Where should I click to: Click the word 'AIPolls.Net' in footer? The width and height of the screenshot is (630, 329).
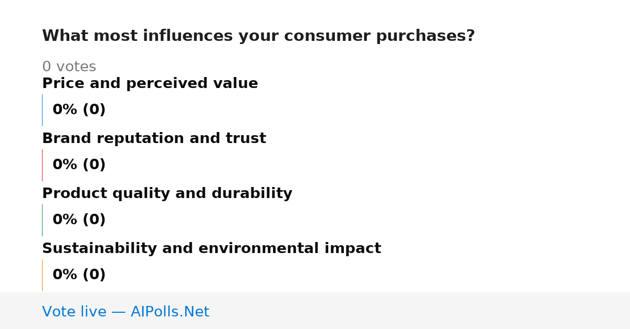pos(170,312)
